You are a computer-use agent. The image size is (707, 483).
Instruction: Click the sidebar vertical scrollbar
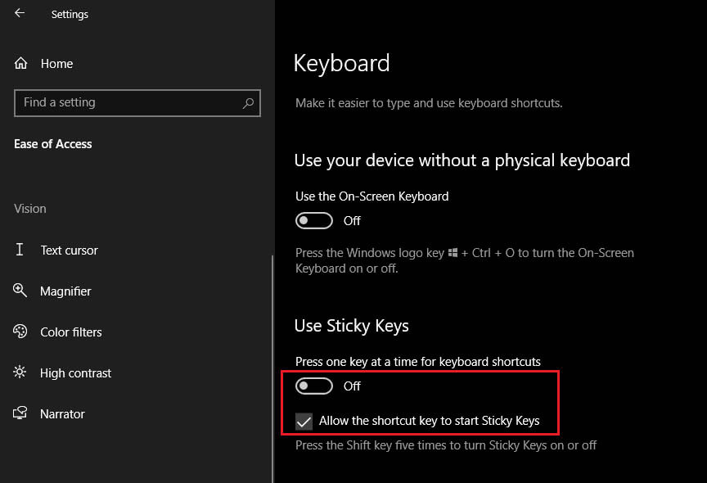(272, 369)
